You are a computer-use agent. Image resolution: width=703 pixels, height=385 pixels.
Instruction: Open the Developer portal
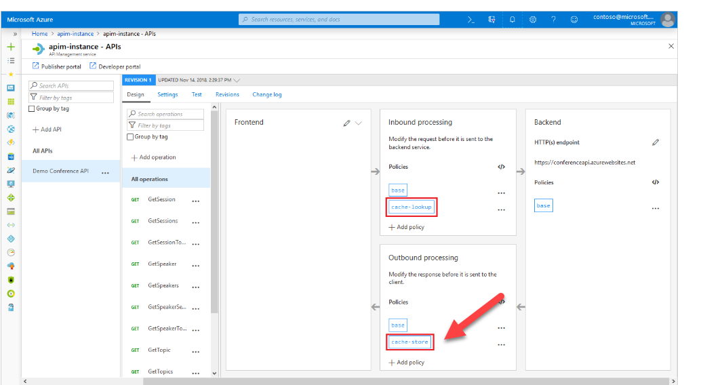point(115,66)
